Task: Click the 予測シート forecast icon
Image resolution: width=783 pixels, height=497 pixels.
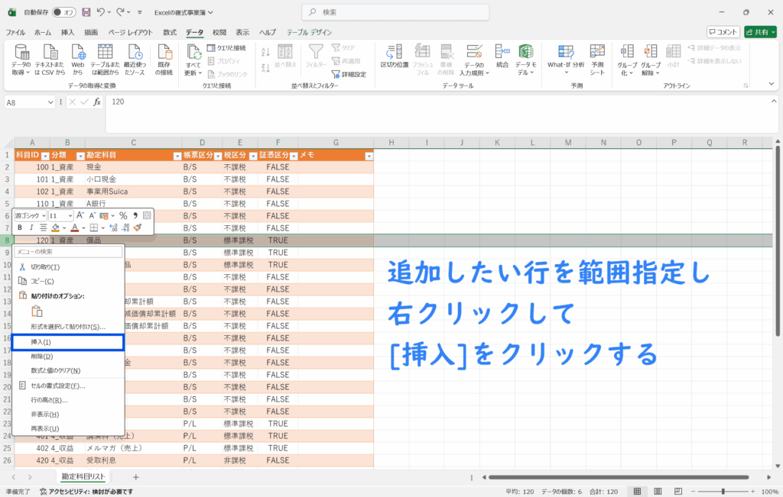Action: click(x=597, y=59)
